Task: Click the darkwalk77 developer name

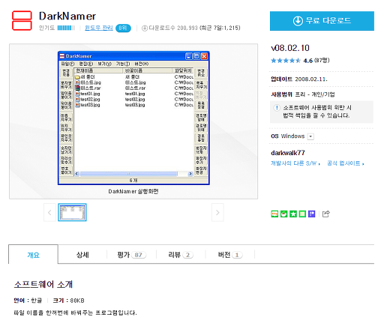Action: pyautogui.click(x=288, y=153)
